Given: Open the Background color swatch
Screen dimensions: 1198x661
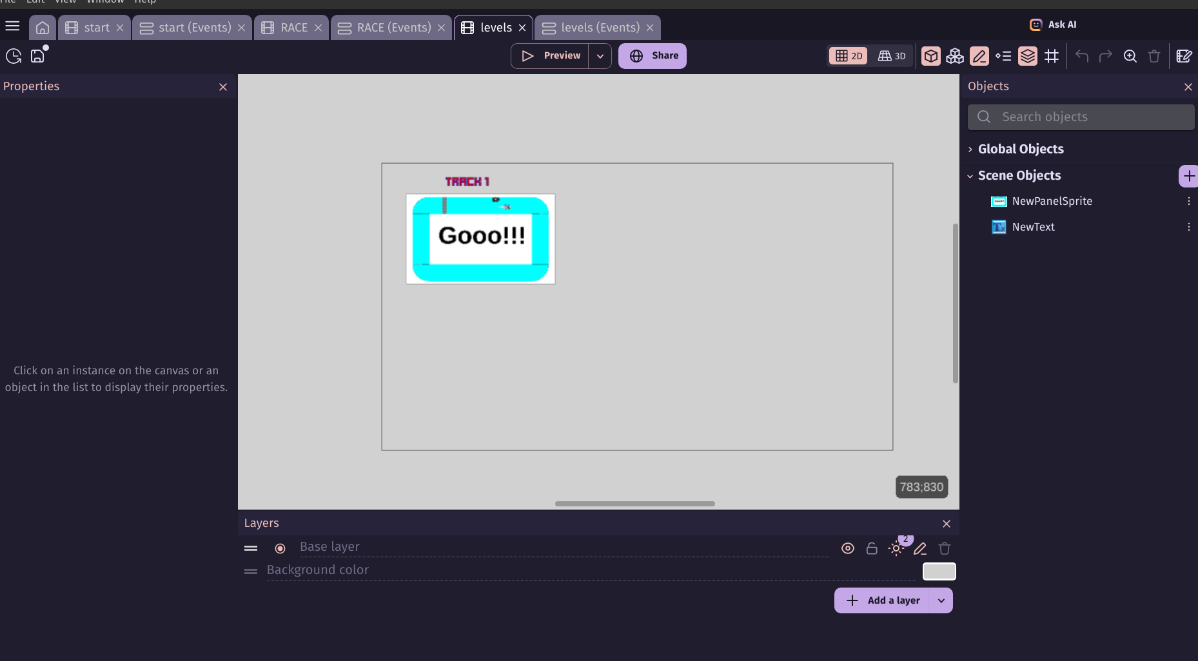Looking at the screenshot, I should (x=939, y=571).
